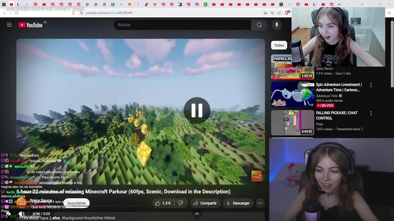This screenshot has width=394, height=221.
Task: Switch to the X (Twitter) browser tab
Action: [x=281, y=4]
